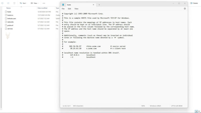Click the File type cell of hosts row
This screenshot has width=201, height=113.
[x=57, y=12]
